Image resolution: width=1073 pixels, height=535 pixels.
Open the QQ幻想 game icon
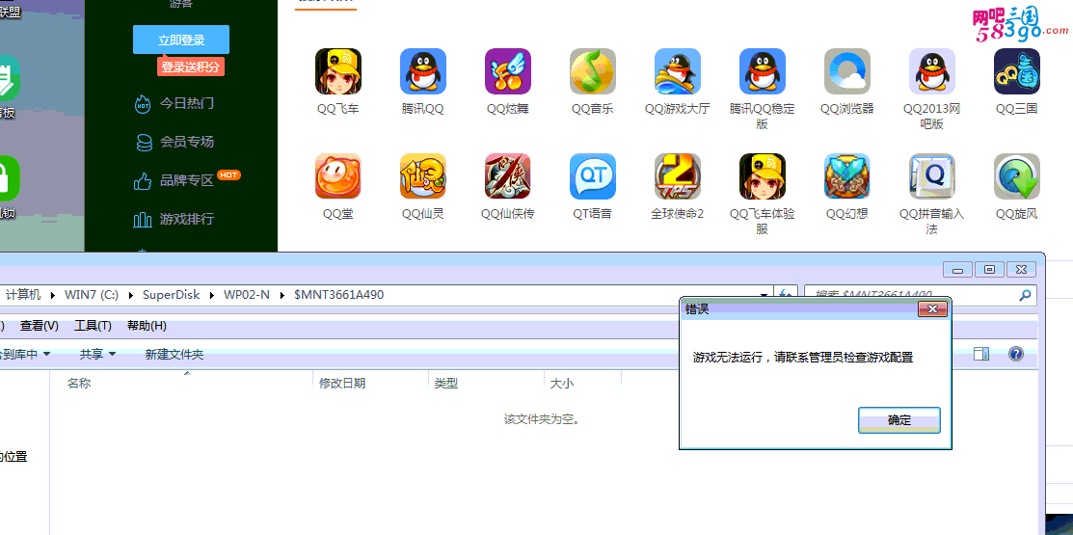[847, 176]
